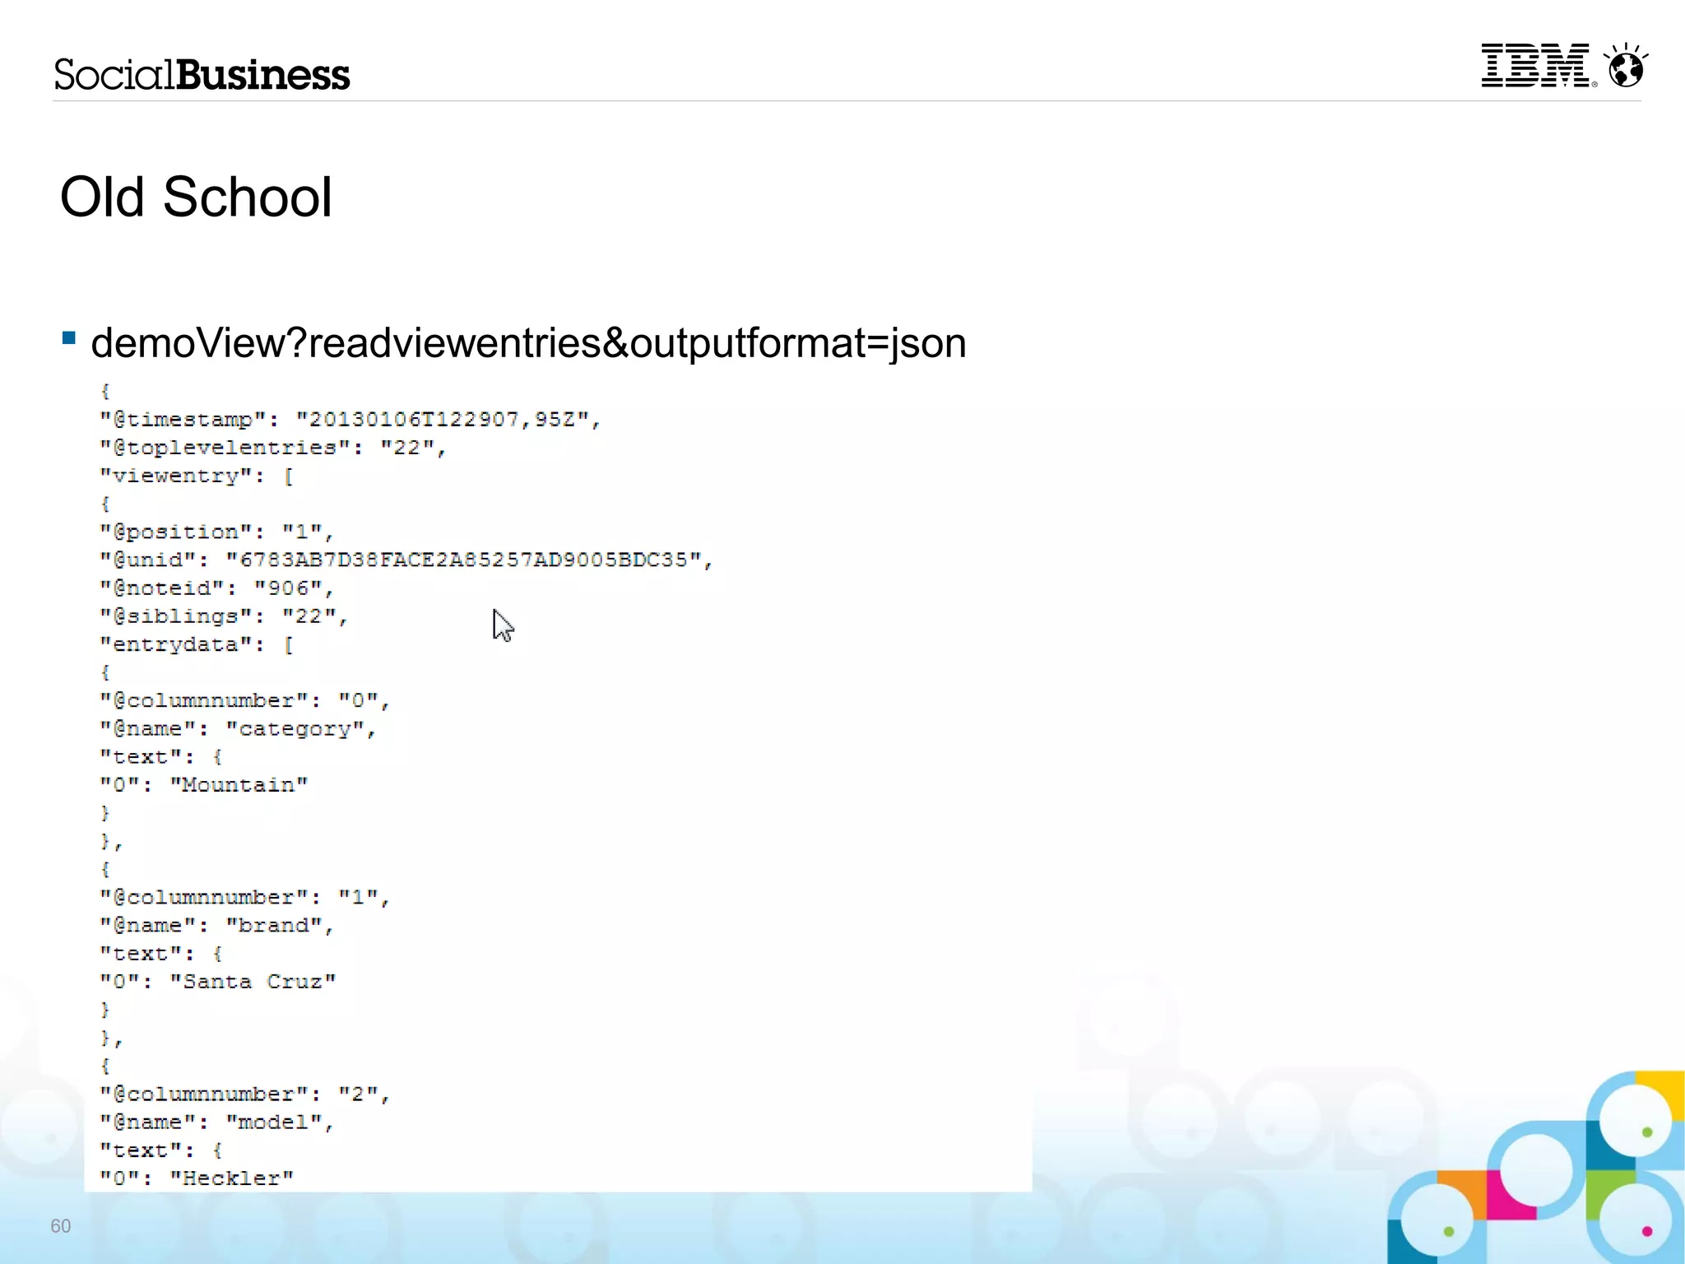
Task: Select the "@position": "1" line
Action: coord(216,532)
